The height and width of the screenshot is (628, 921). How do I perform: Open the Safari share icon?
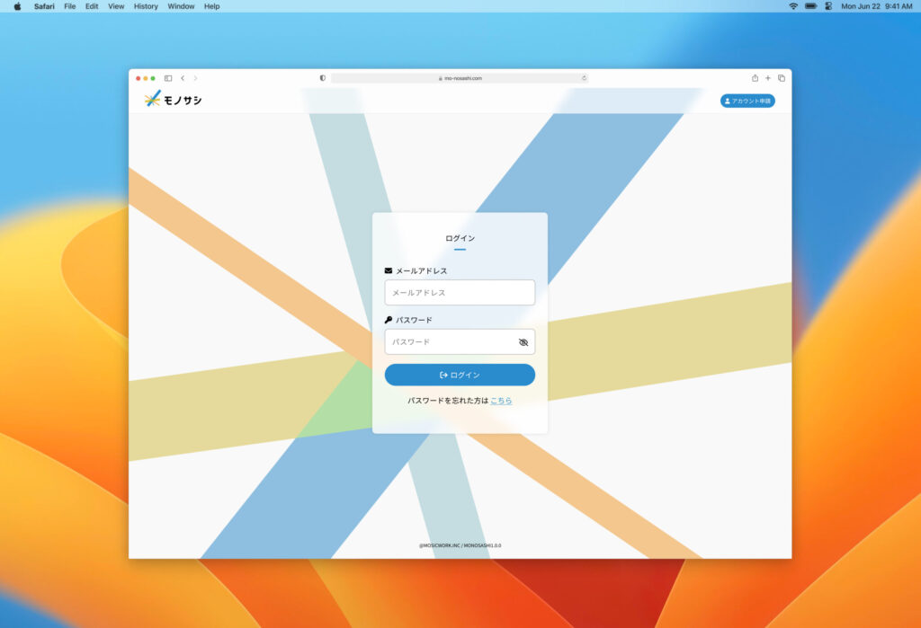tap(755, 78)
